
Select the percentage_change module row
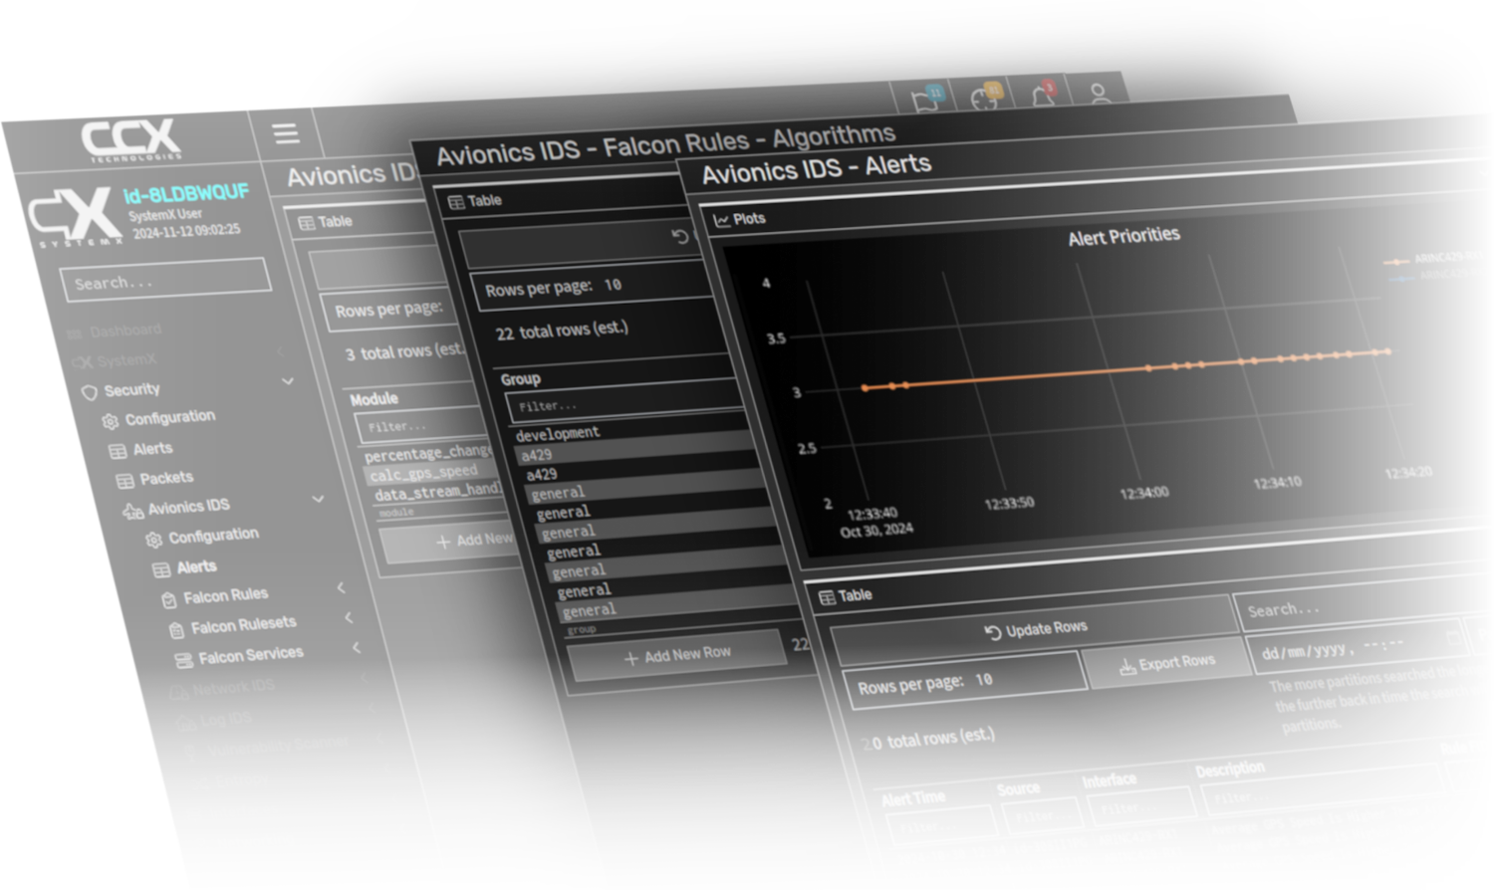428,452
